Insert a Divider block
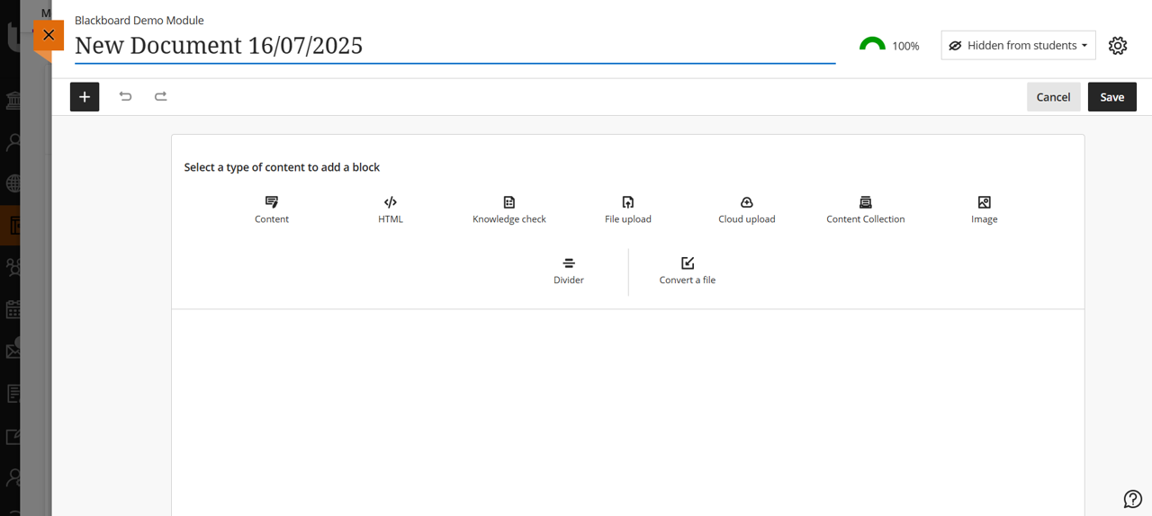 (569, 271)
